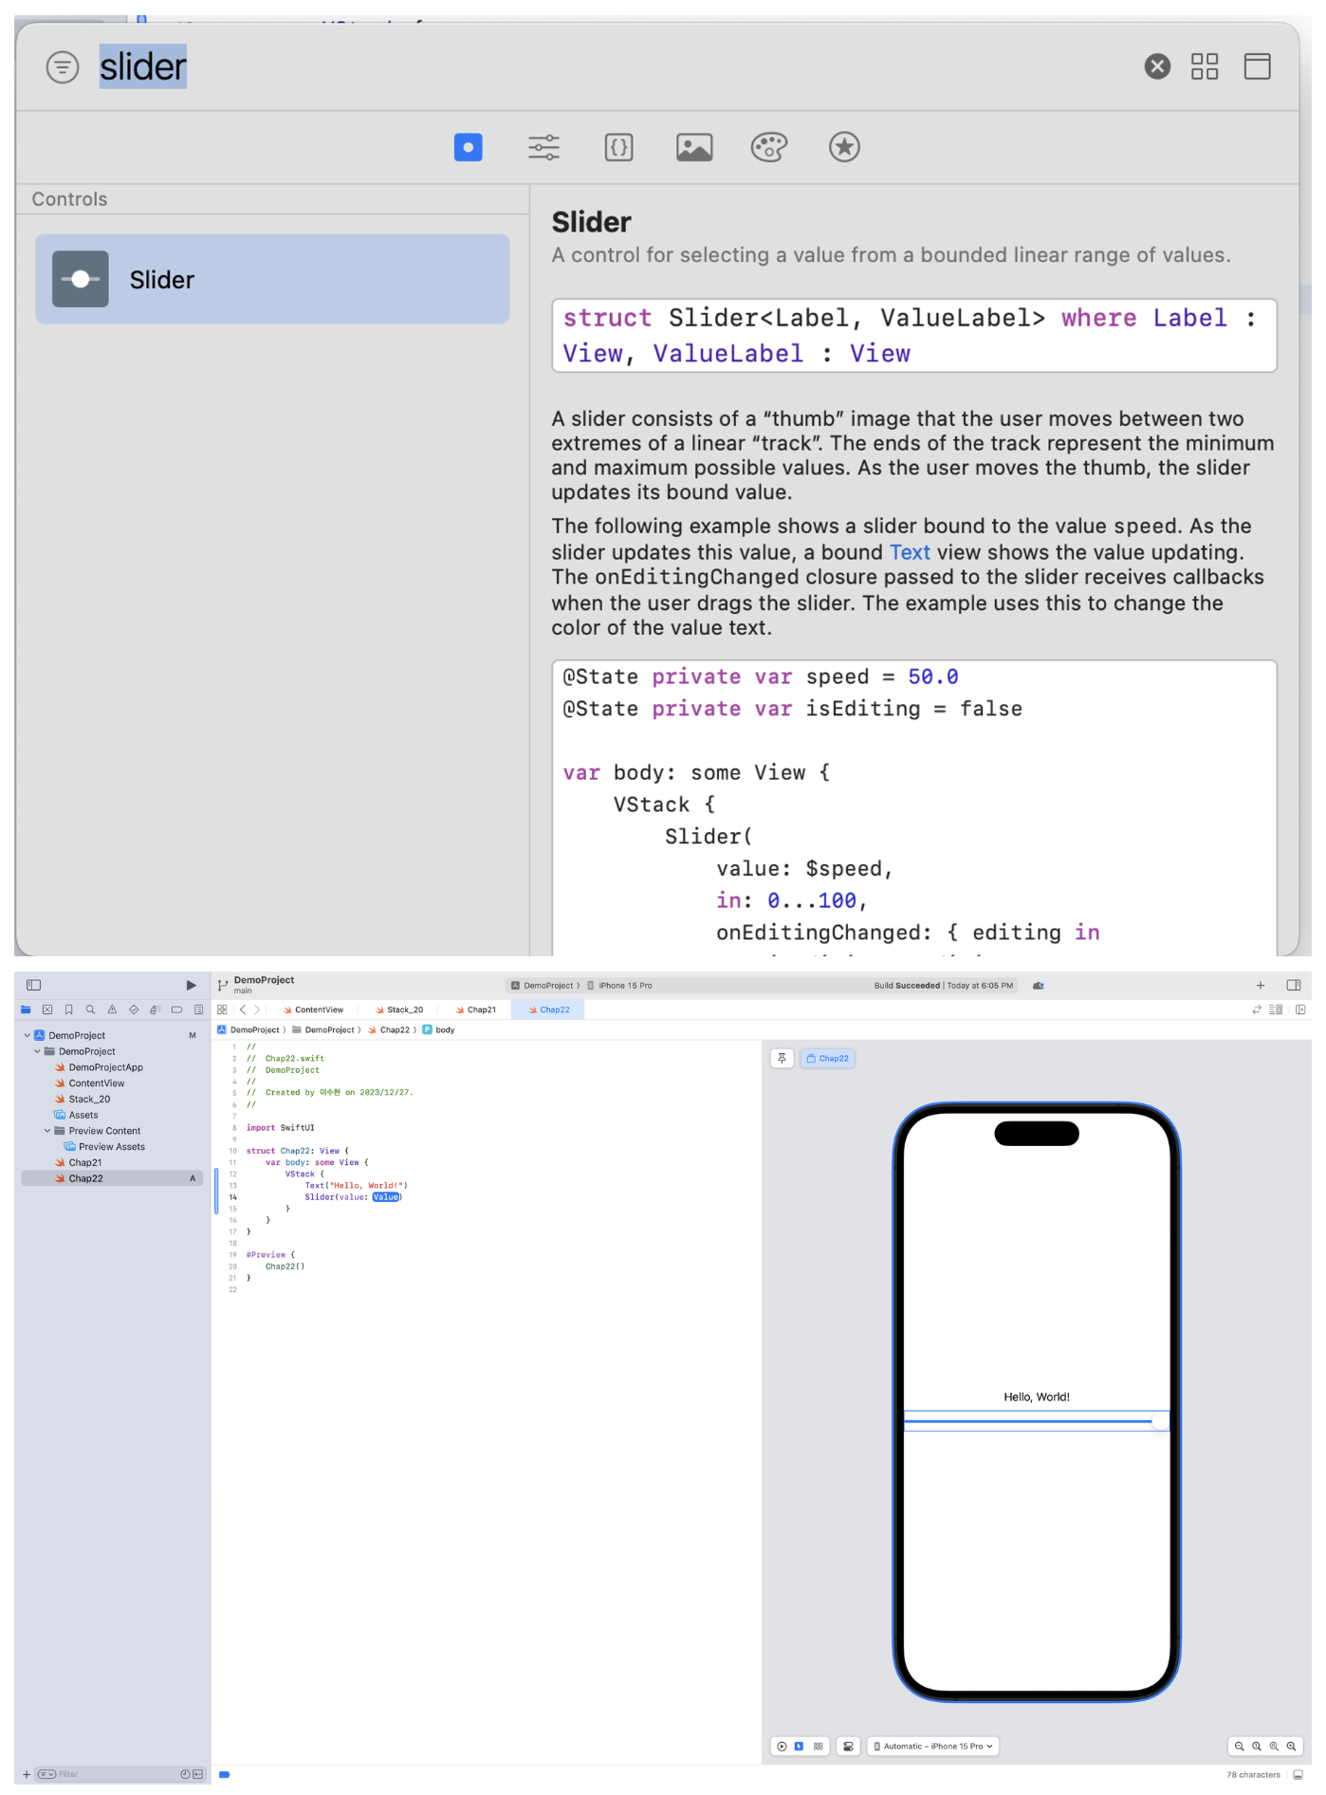Switch to the Stack_20 editor tab
1326x1795 pixels.
(x=399, y=1009)
